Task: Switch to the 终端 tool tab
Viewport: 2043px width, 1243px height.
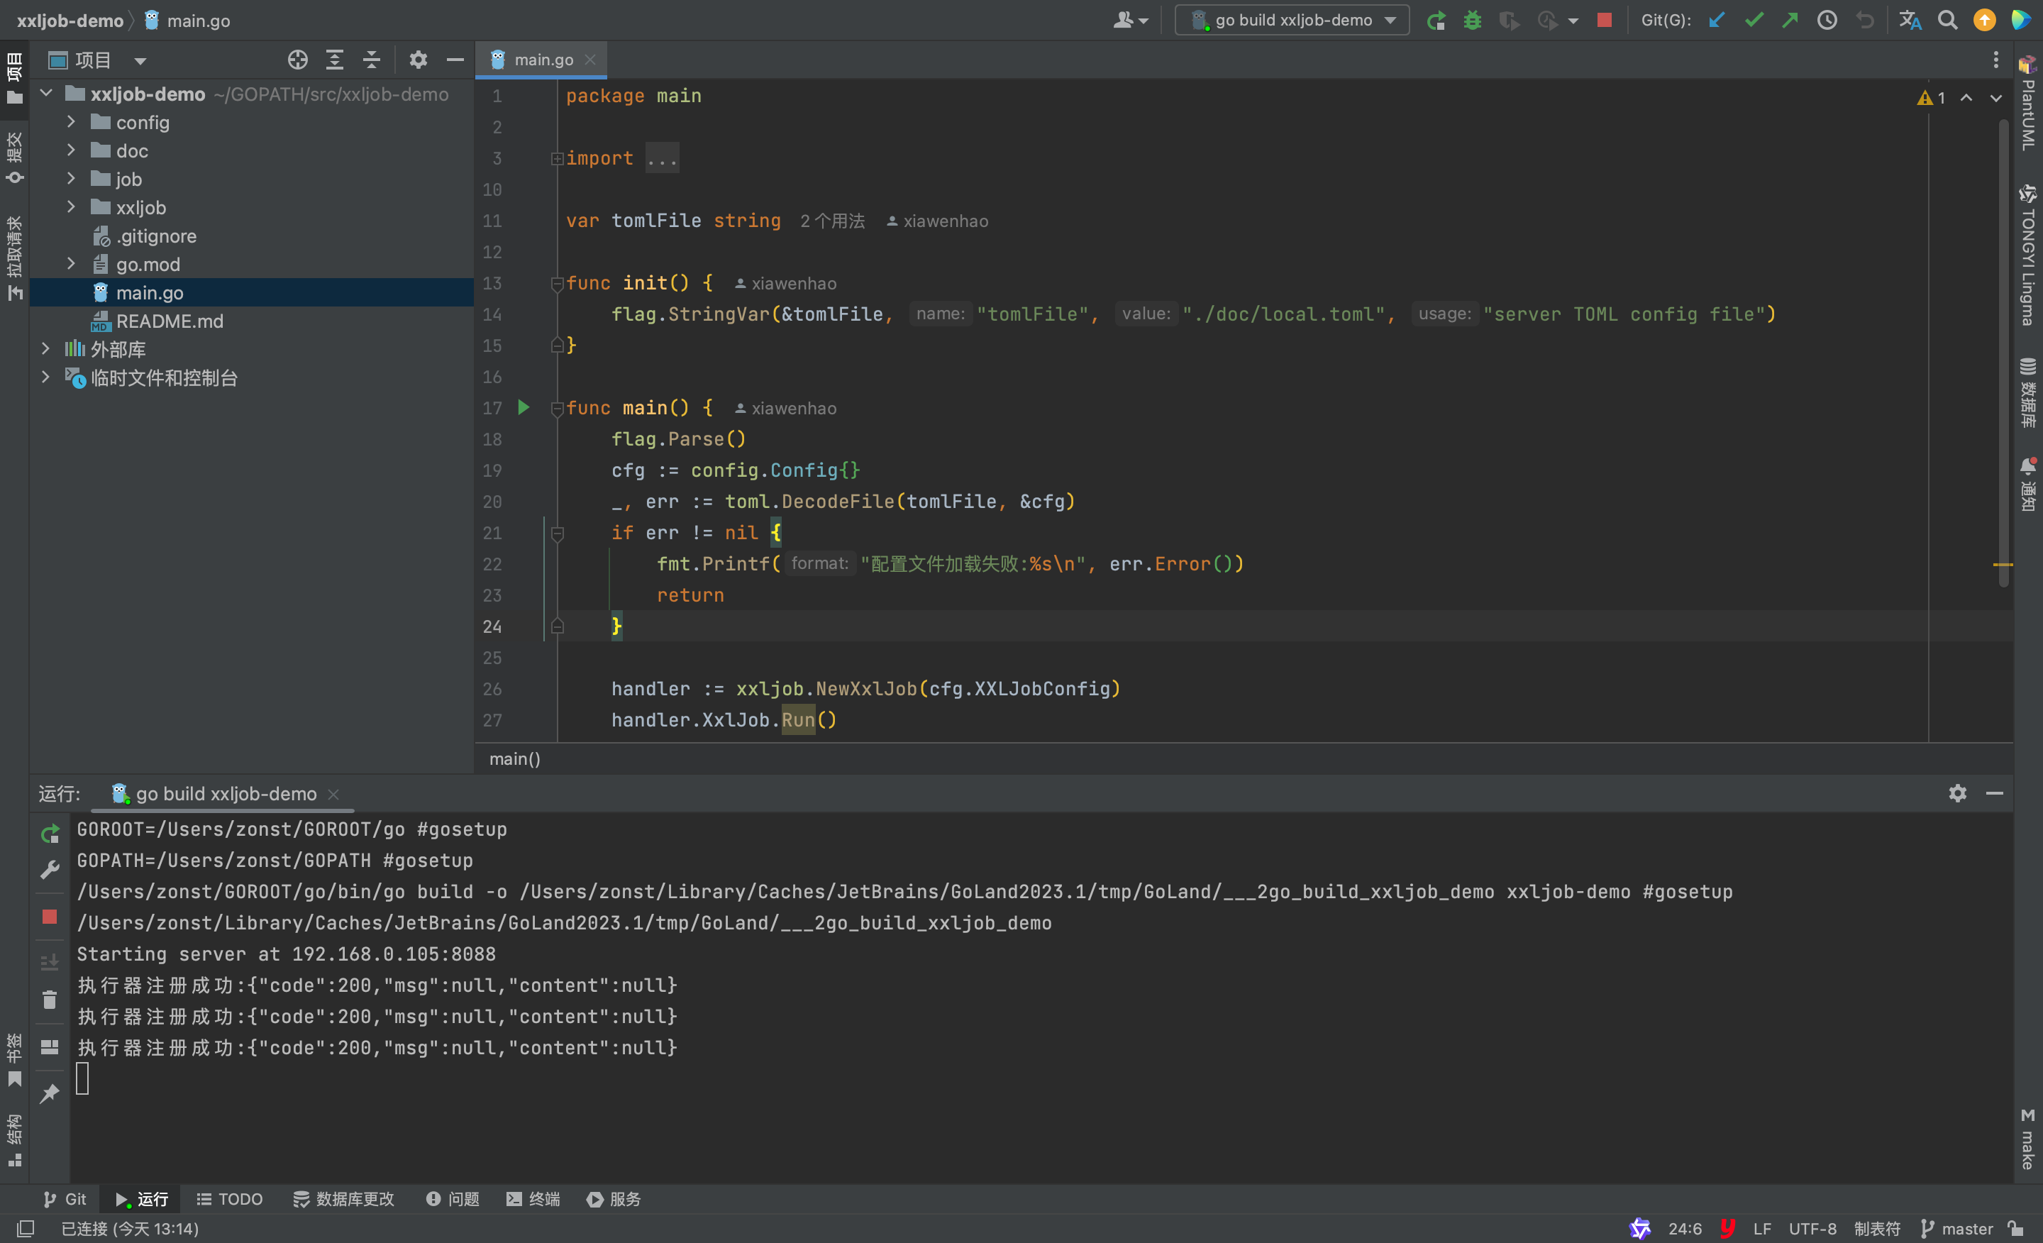Action: point(534,1199)
